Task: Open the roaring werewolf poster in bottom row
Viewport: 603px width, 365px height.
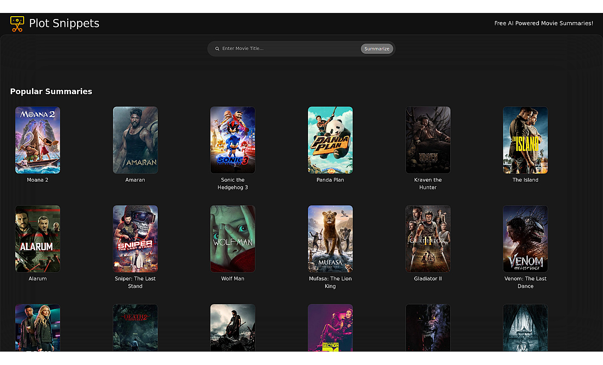Action: click(428, 328)
